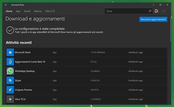This screenshot has width=174, height=107.
Task: Click Recupera aggiornamenti button
Action: pyautogui.click(x=153, y=19)
